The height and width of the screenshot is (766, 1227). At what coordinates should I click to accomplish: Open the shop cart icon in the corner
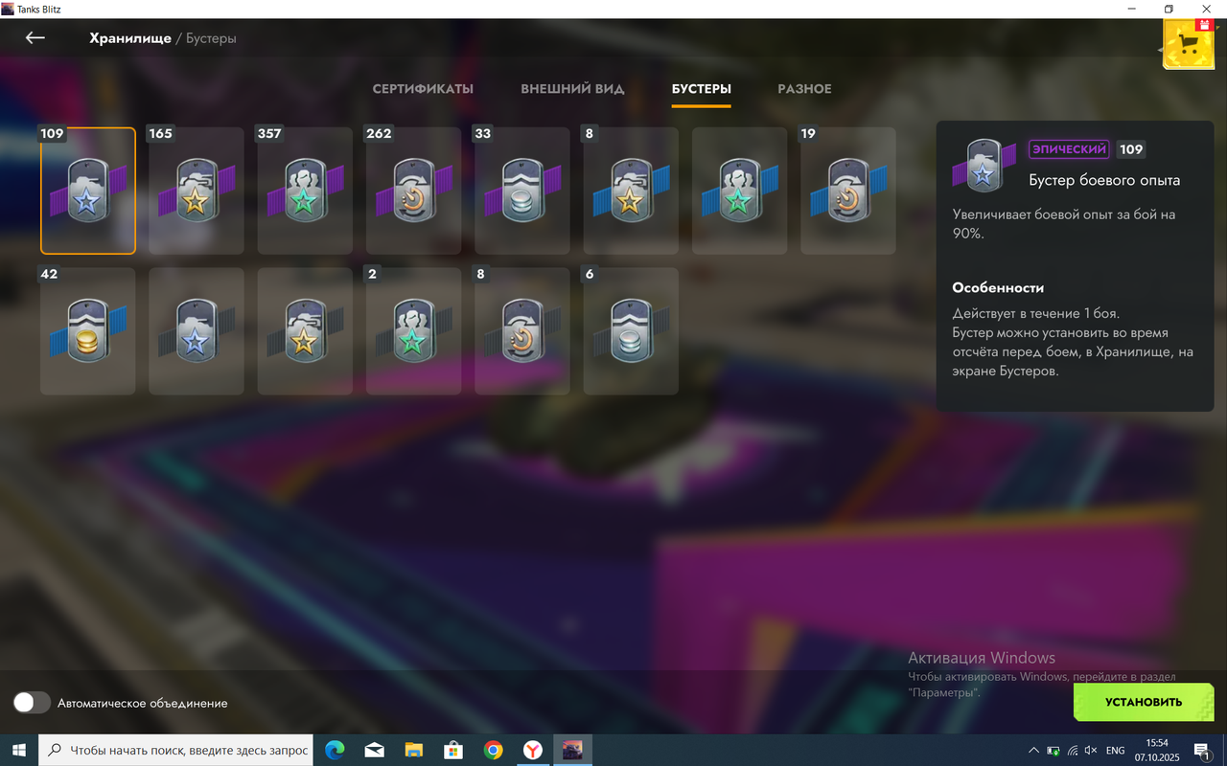(x=1189, y=44)
